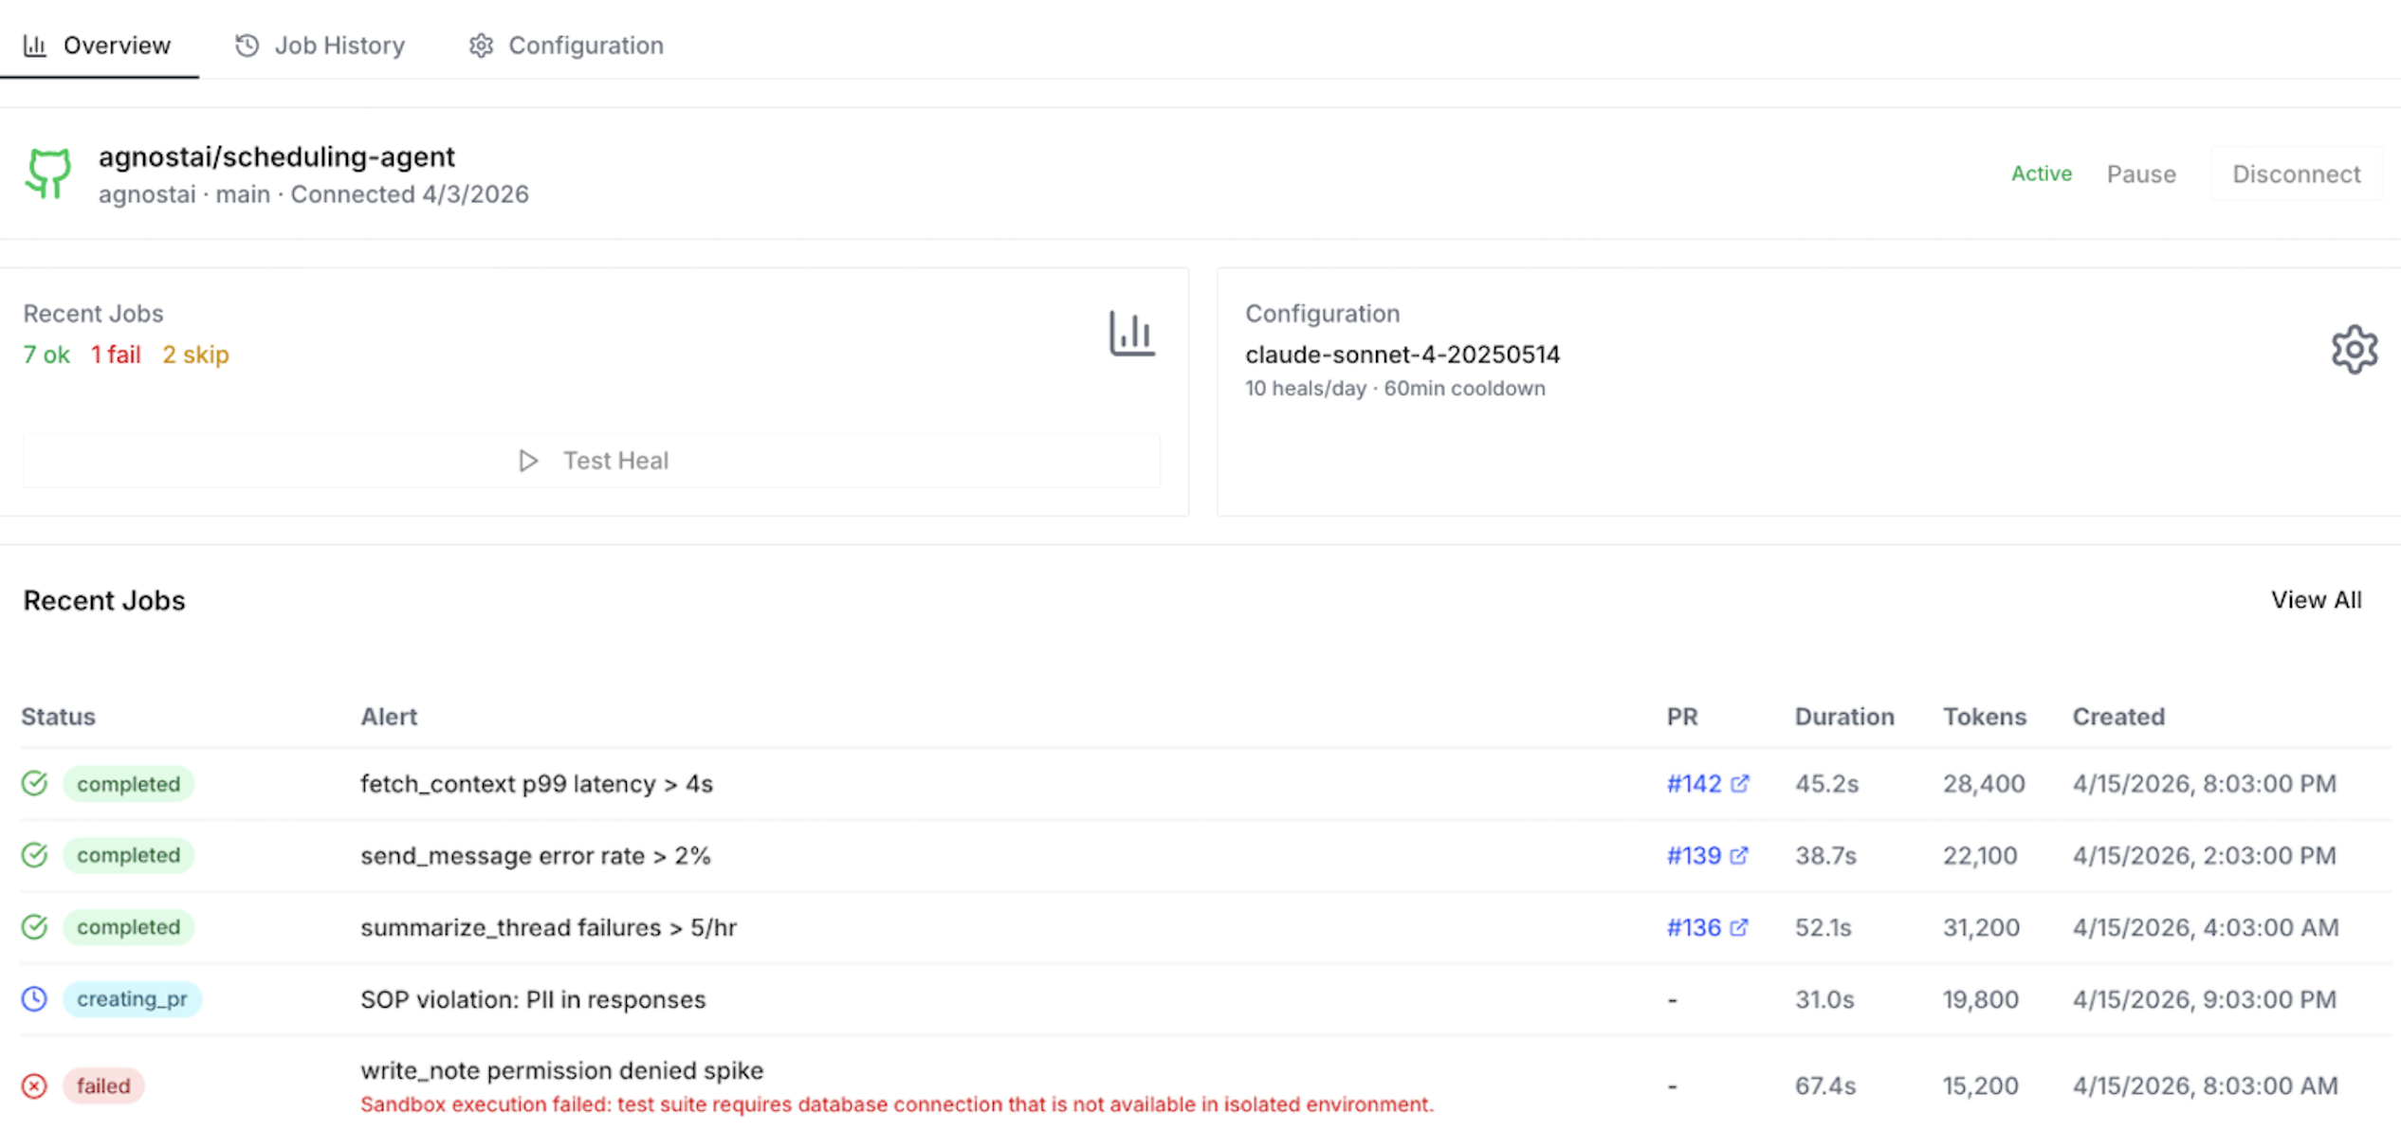The width and height of the screenshot is (2401, 1130).
Task: View All recent jobs
Action: pos(2318,599)
